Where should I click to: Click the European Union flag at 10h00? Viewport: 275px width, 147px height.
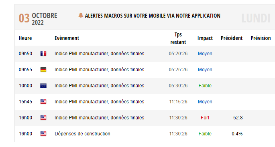(x=43, y=86)
